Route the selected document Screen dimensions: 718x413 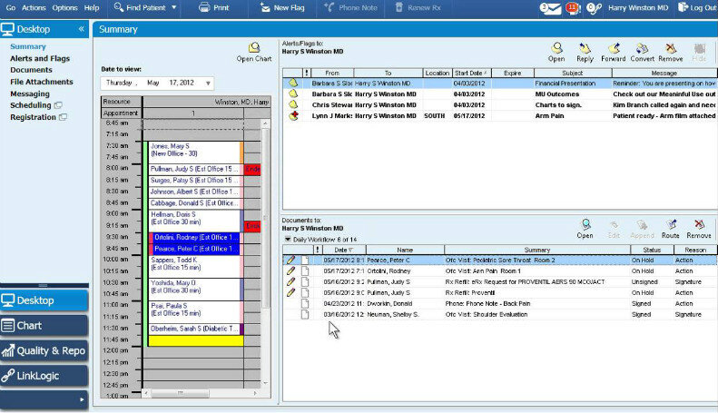[670, 228]
